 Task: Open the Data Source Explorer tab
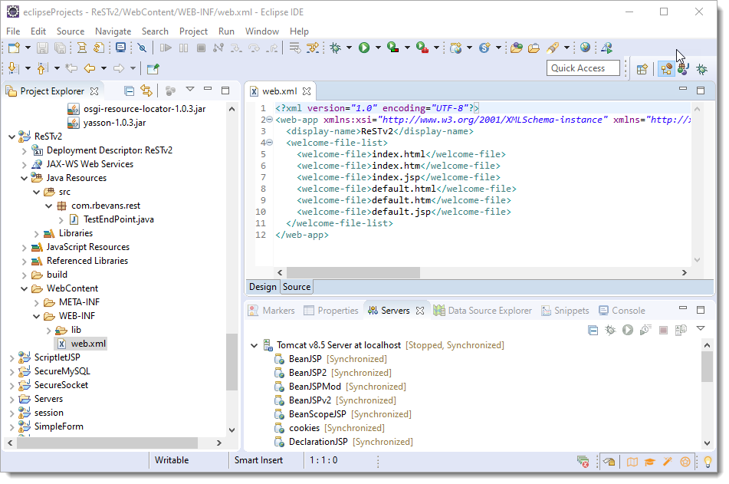coord(483,311)
